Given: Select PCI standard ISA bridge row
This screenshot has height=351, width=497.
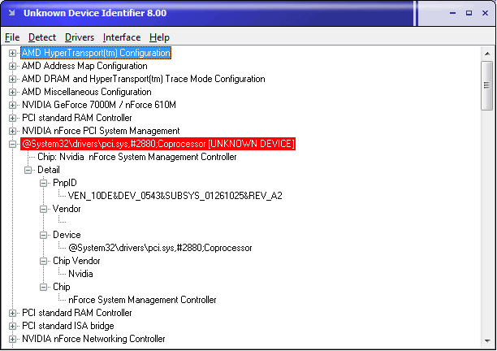Looking at the screenshot, I should tap(68, 326).
